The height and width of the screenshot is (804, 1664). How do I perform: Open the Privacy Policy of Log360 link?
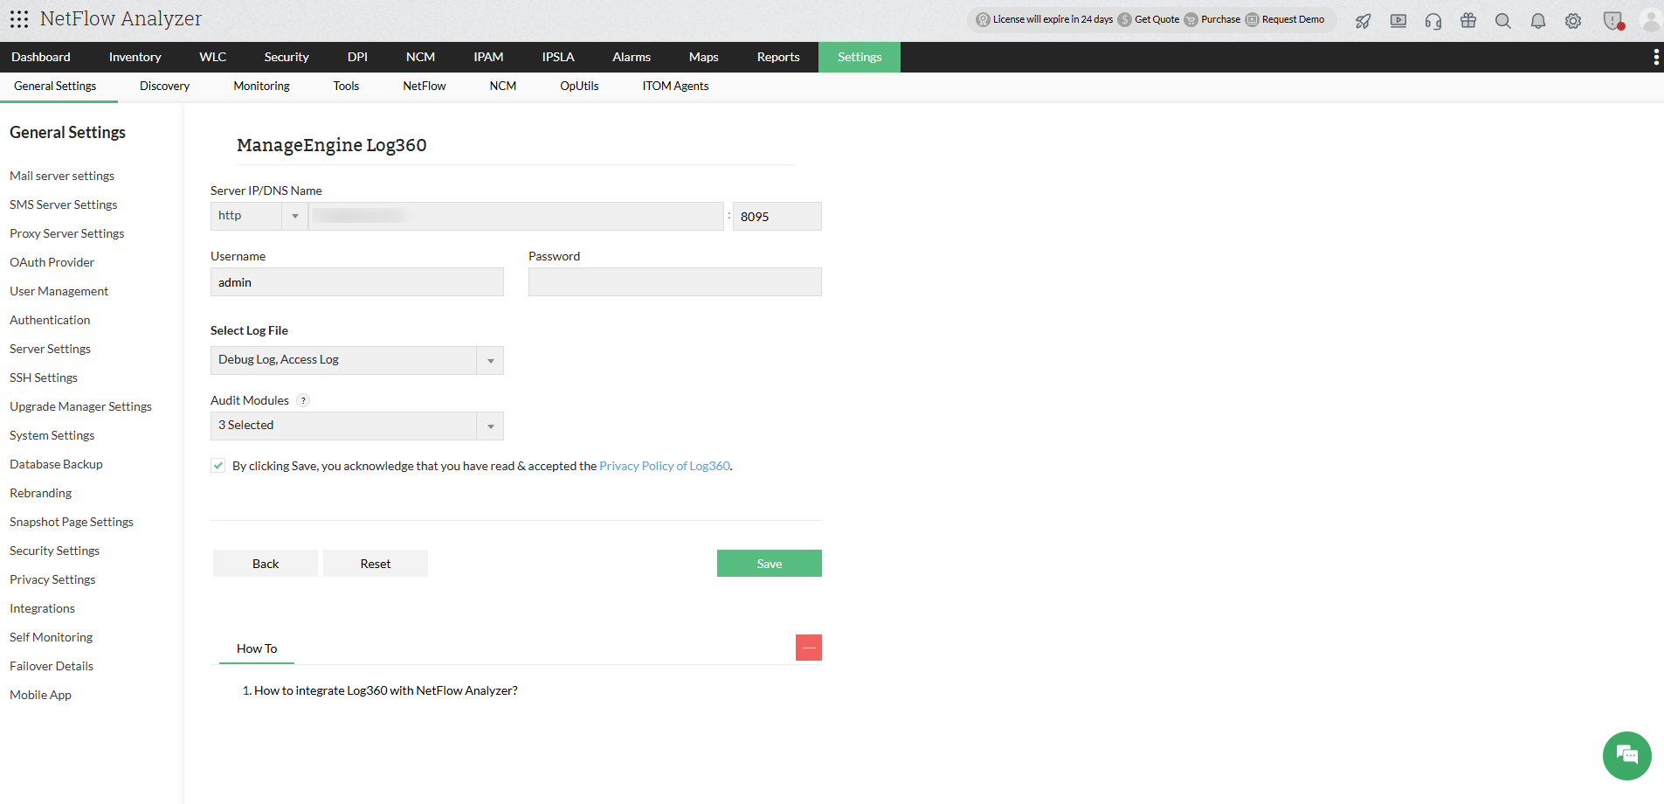(x=665, y=466)
